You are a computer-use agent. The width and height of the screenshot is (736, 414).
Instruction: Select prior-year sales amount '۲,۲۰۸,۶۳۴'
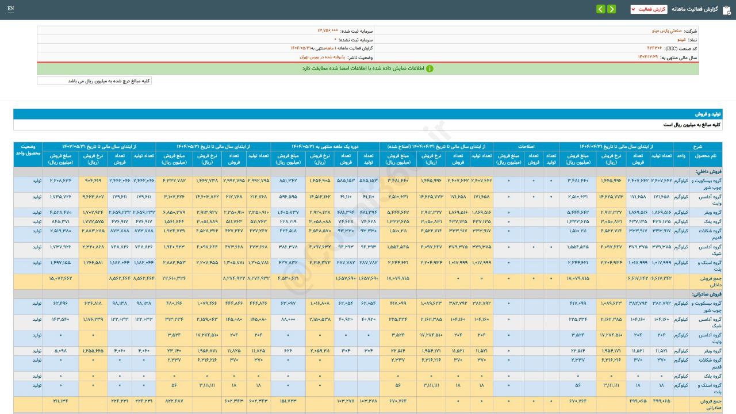coord(60,181)
